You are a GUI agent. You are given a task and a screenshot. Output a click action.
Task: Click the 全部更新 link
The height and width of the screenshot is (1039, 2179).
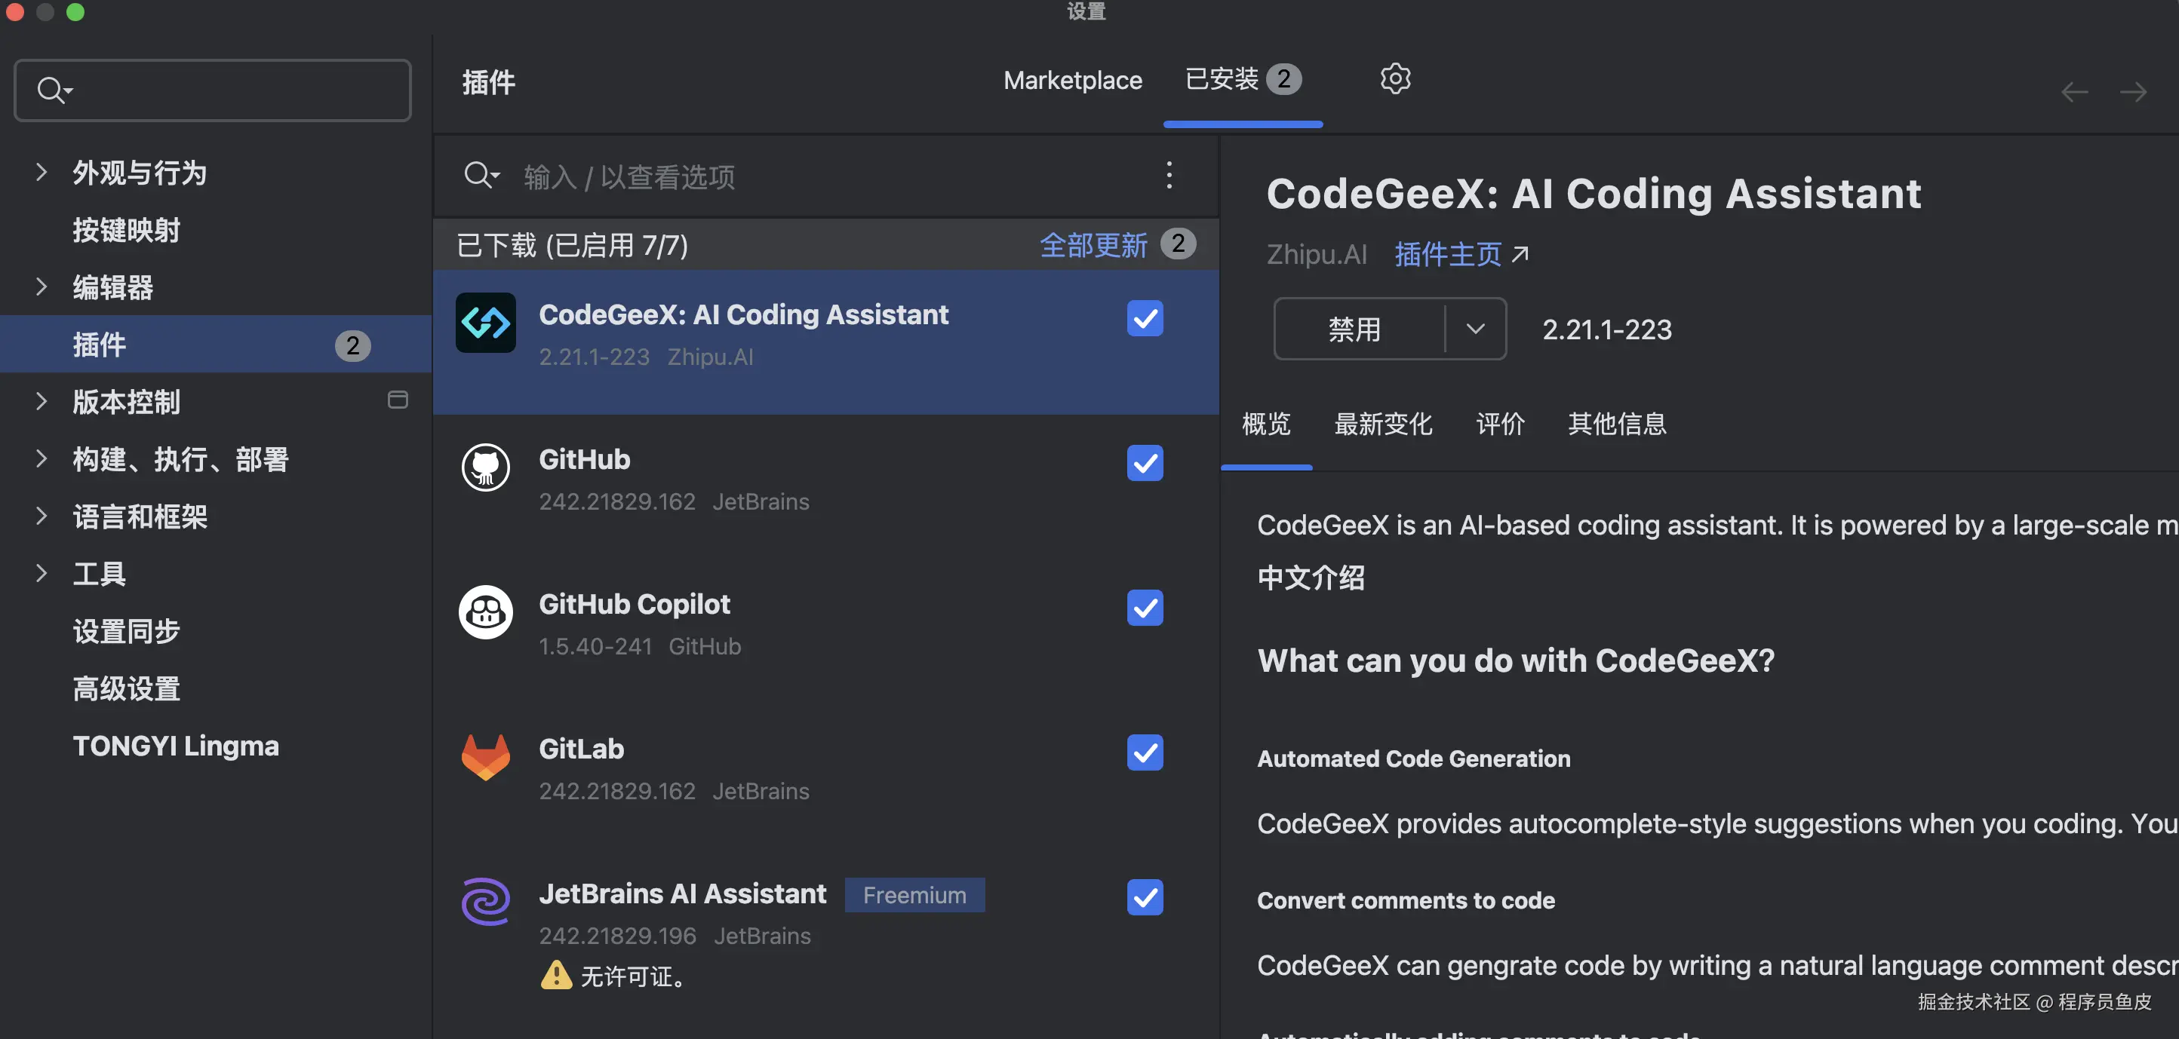pos(1093,245)
